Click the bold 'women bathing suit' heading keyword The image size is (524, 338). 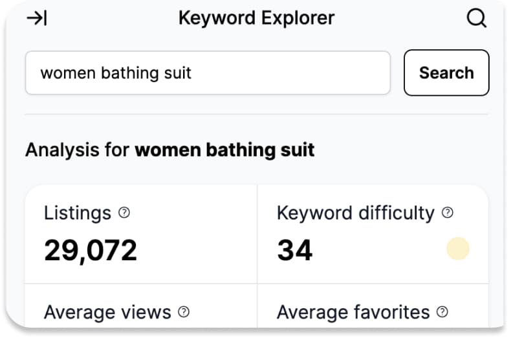(x=224, y=150)
